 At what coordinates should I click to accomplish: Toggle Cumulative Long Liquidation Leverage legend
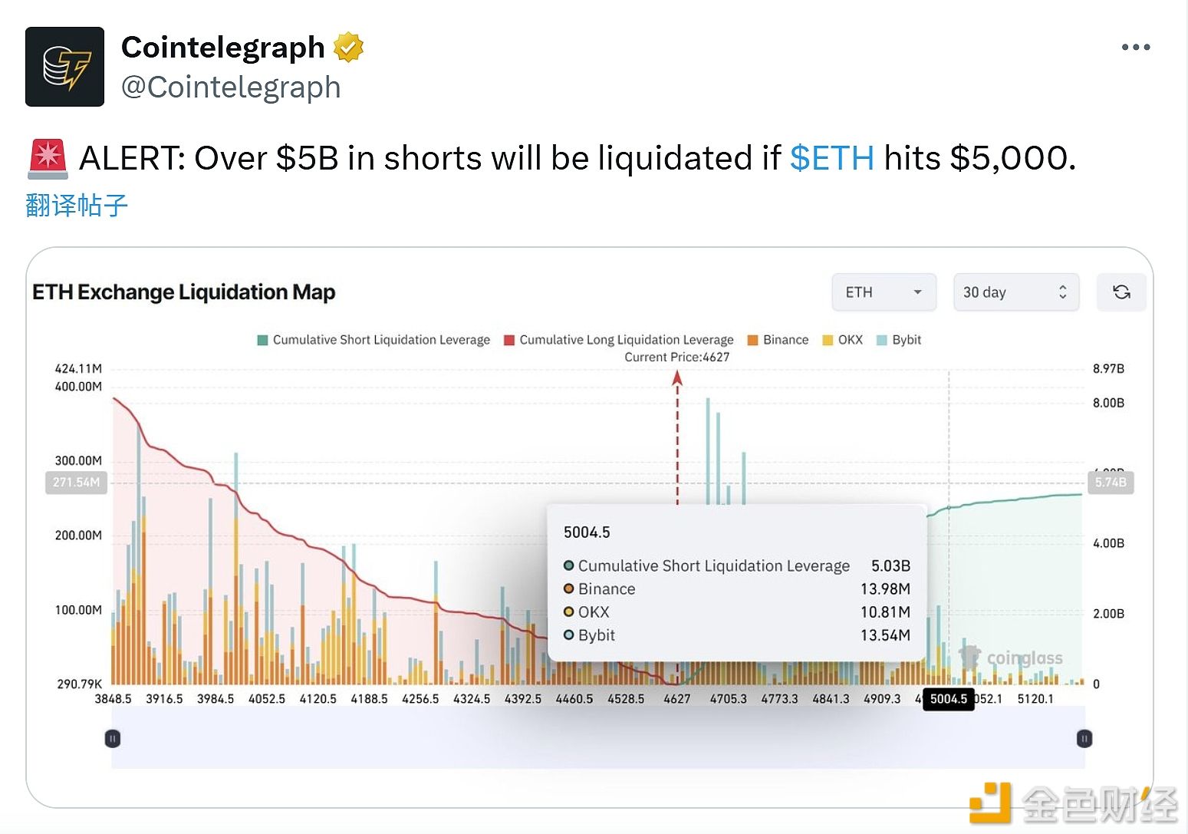[619, 340]
